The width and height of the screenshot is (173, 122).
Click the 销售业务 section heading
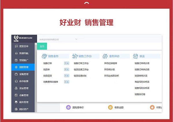click(x=53, y=56)
